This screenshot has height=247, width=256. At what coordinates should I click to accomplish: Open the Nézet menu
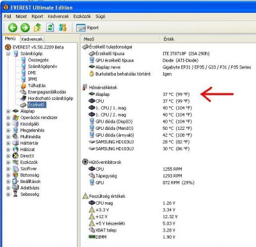click(x=21, y=17)
